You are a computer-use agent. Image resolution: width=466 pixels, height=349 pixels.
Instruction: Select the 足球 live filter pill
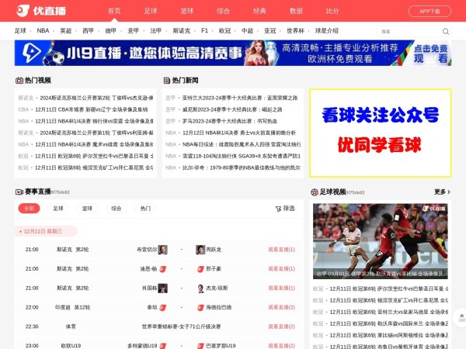(x=58, y=209)
